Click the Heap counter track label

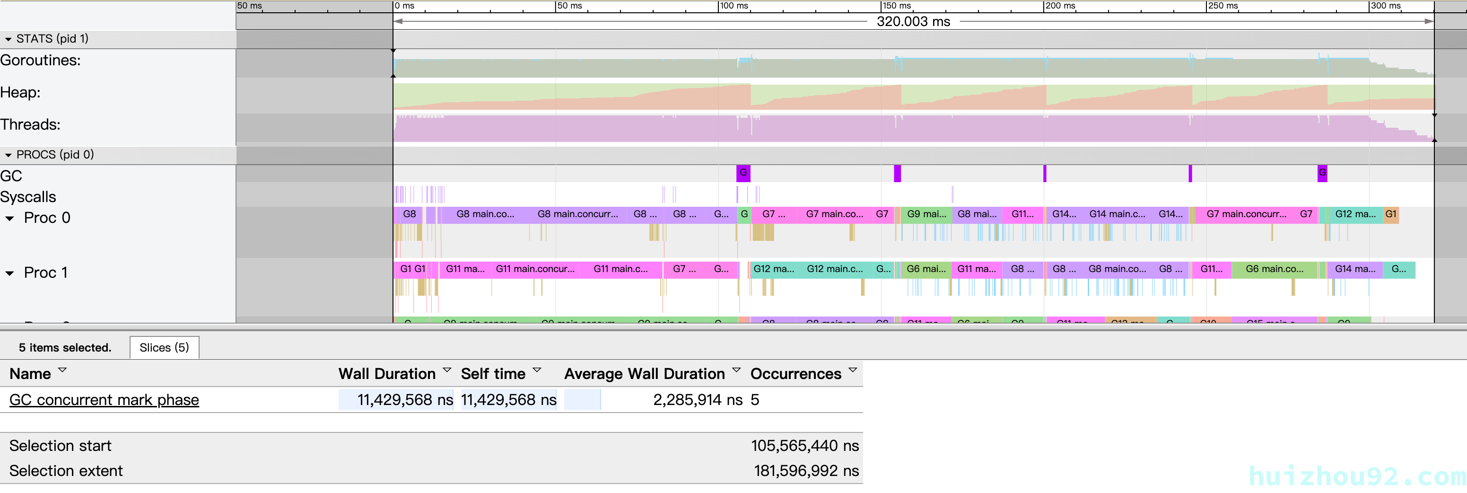pos(20,92)
